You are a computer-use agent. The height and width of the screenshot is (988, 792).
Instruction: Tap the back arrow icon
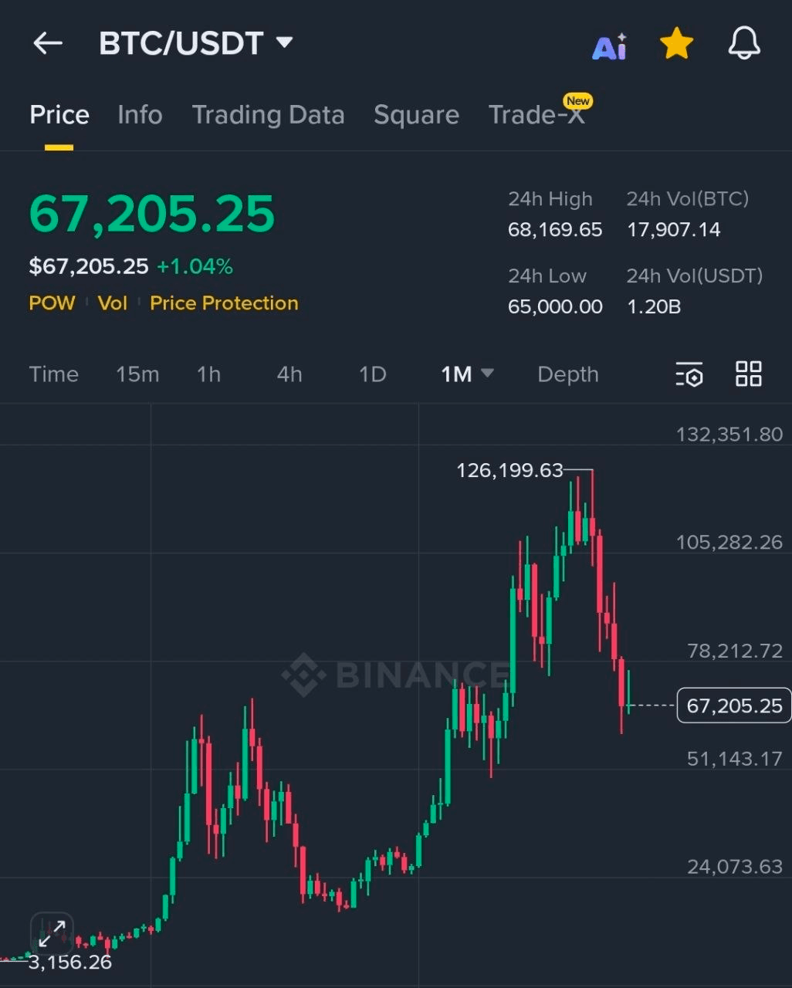tap(48, 43)
